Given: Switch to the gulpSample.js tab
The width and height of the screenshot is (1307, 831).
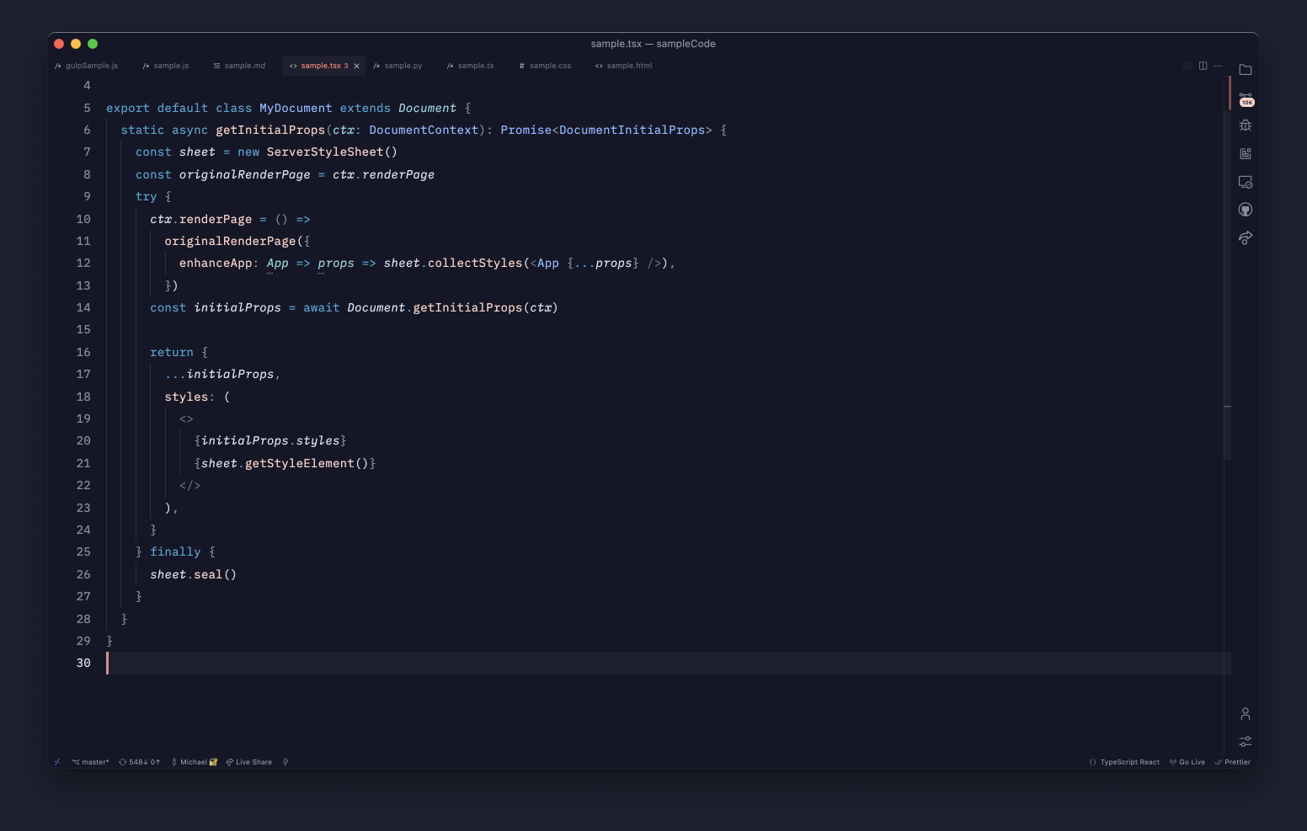Looking at the screenshot, I should click(x=86, y=66).
